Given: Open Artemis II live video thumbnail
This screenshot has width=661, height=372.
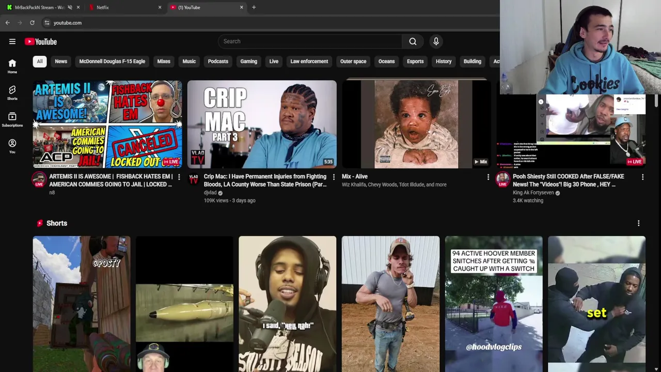Looking at the screenshot, I should click(x=107, y=124).
